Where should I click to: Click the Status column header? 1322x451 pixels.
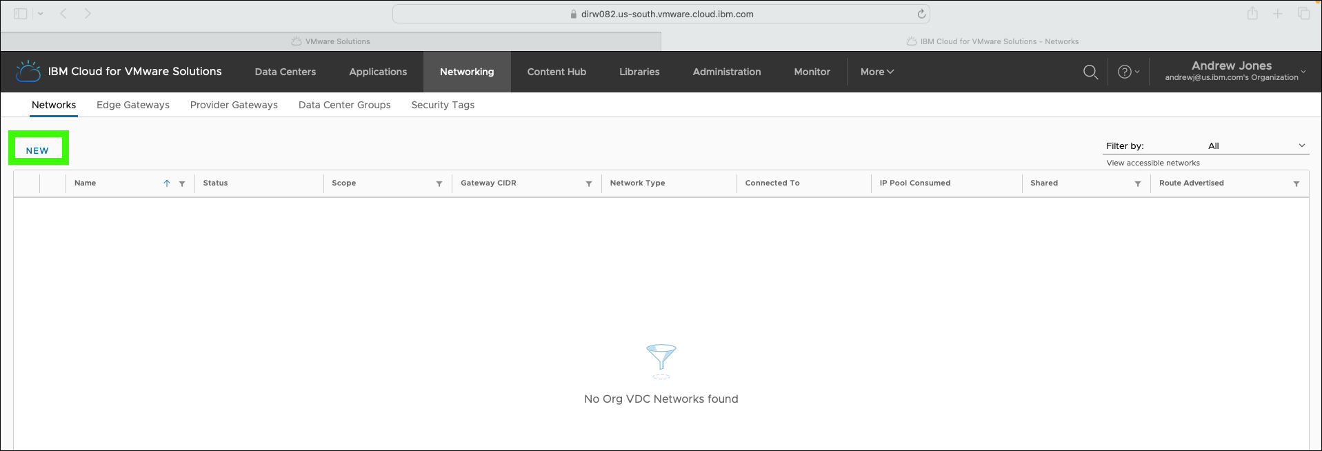(x=215, y=183)
